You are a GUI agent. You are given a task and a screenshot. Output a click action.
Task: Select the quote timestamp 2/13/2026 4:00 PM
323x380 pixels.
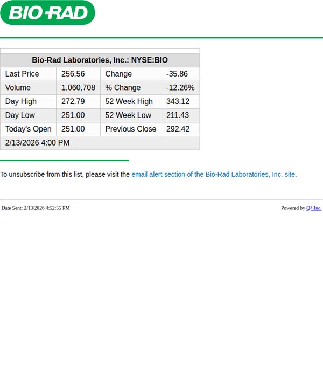[37, 143]
